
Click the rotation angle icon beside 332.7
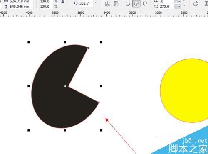pos(76,3)
